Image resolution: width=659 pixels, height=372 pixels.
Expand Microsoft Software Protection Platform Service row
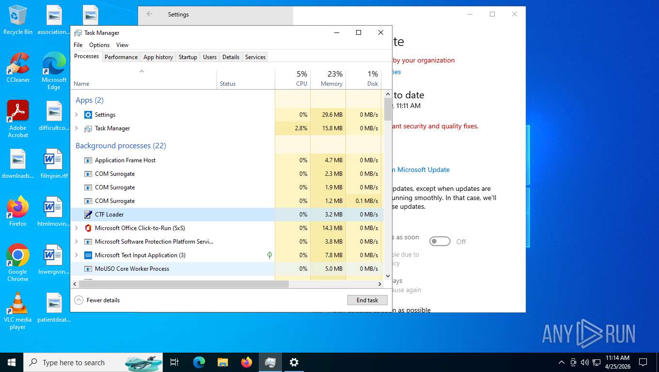pos(76,242)
